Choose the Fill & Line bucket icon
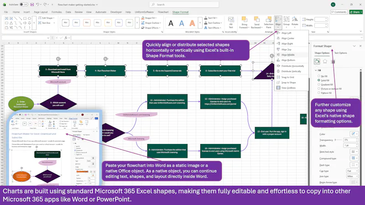Image resolution: width=365 pixels, height=205 pixels. click(317, 61)
